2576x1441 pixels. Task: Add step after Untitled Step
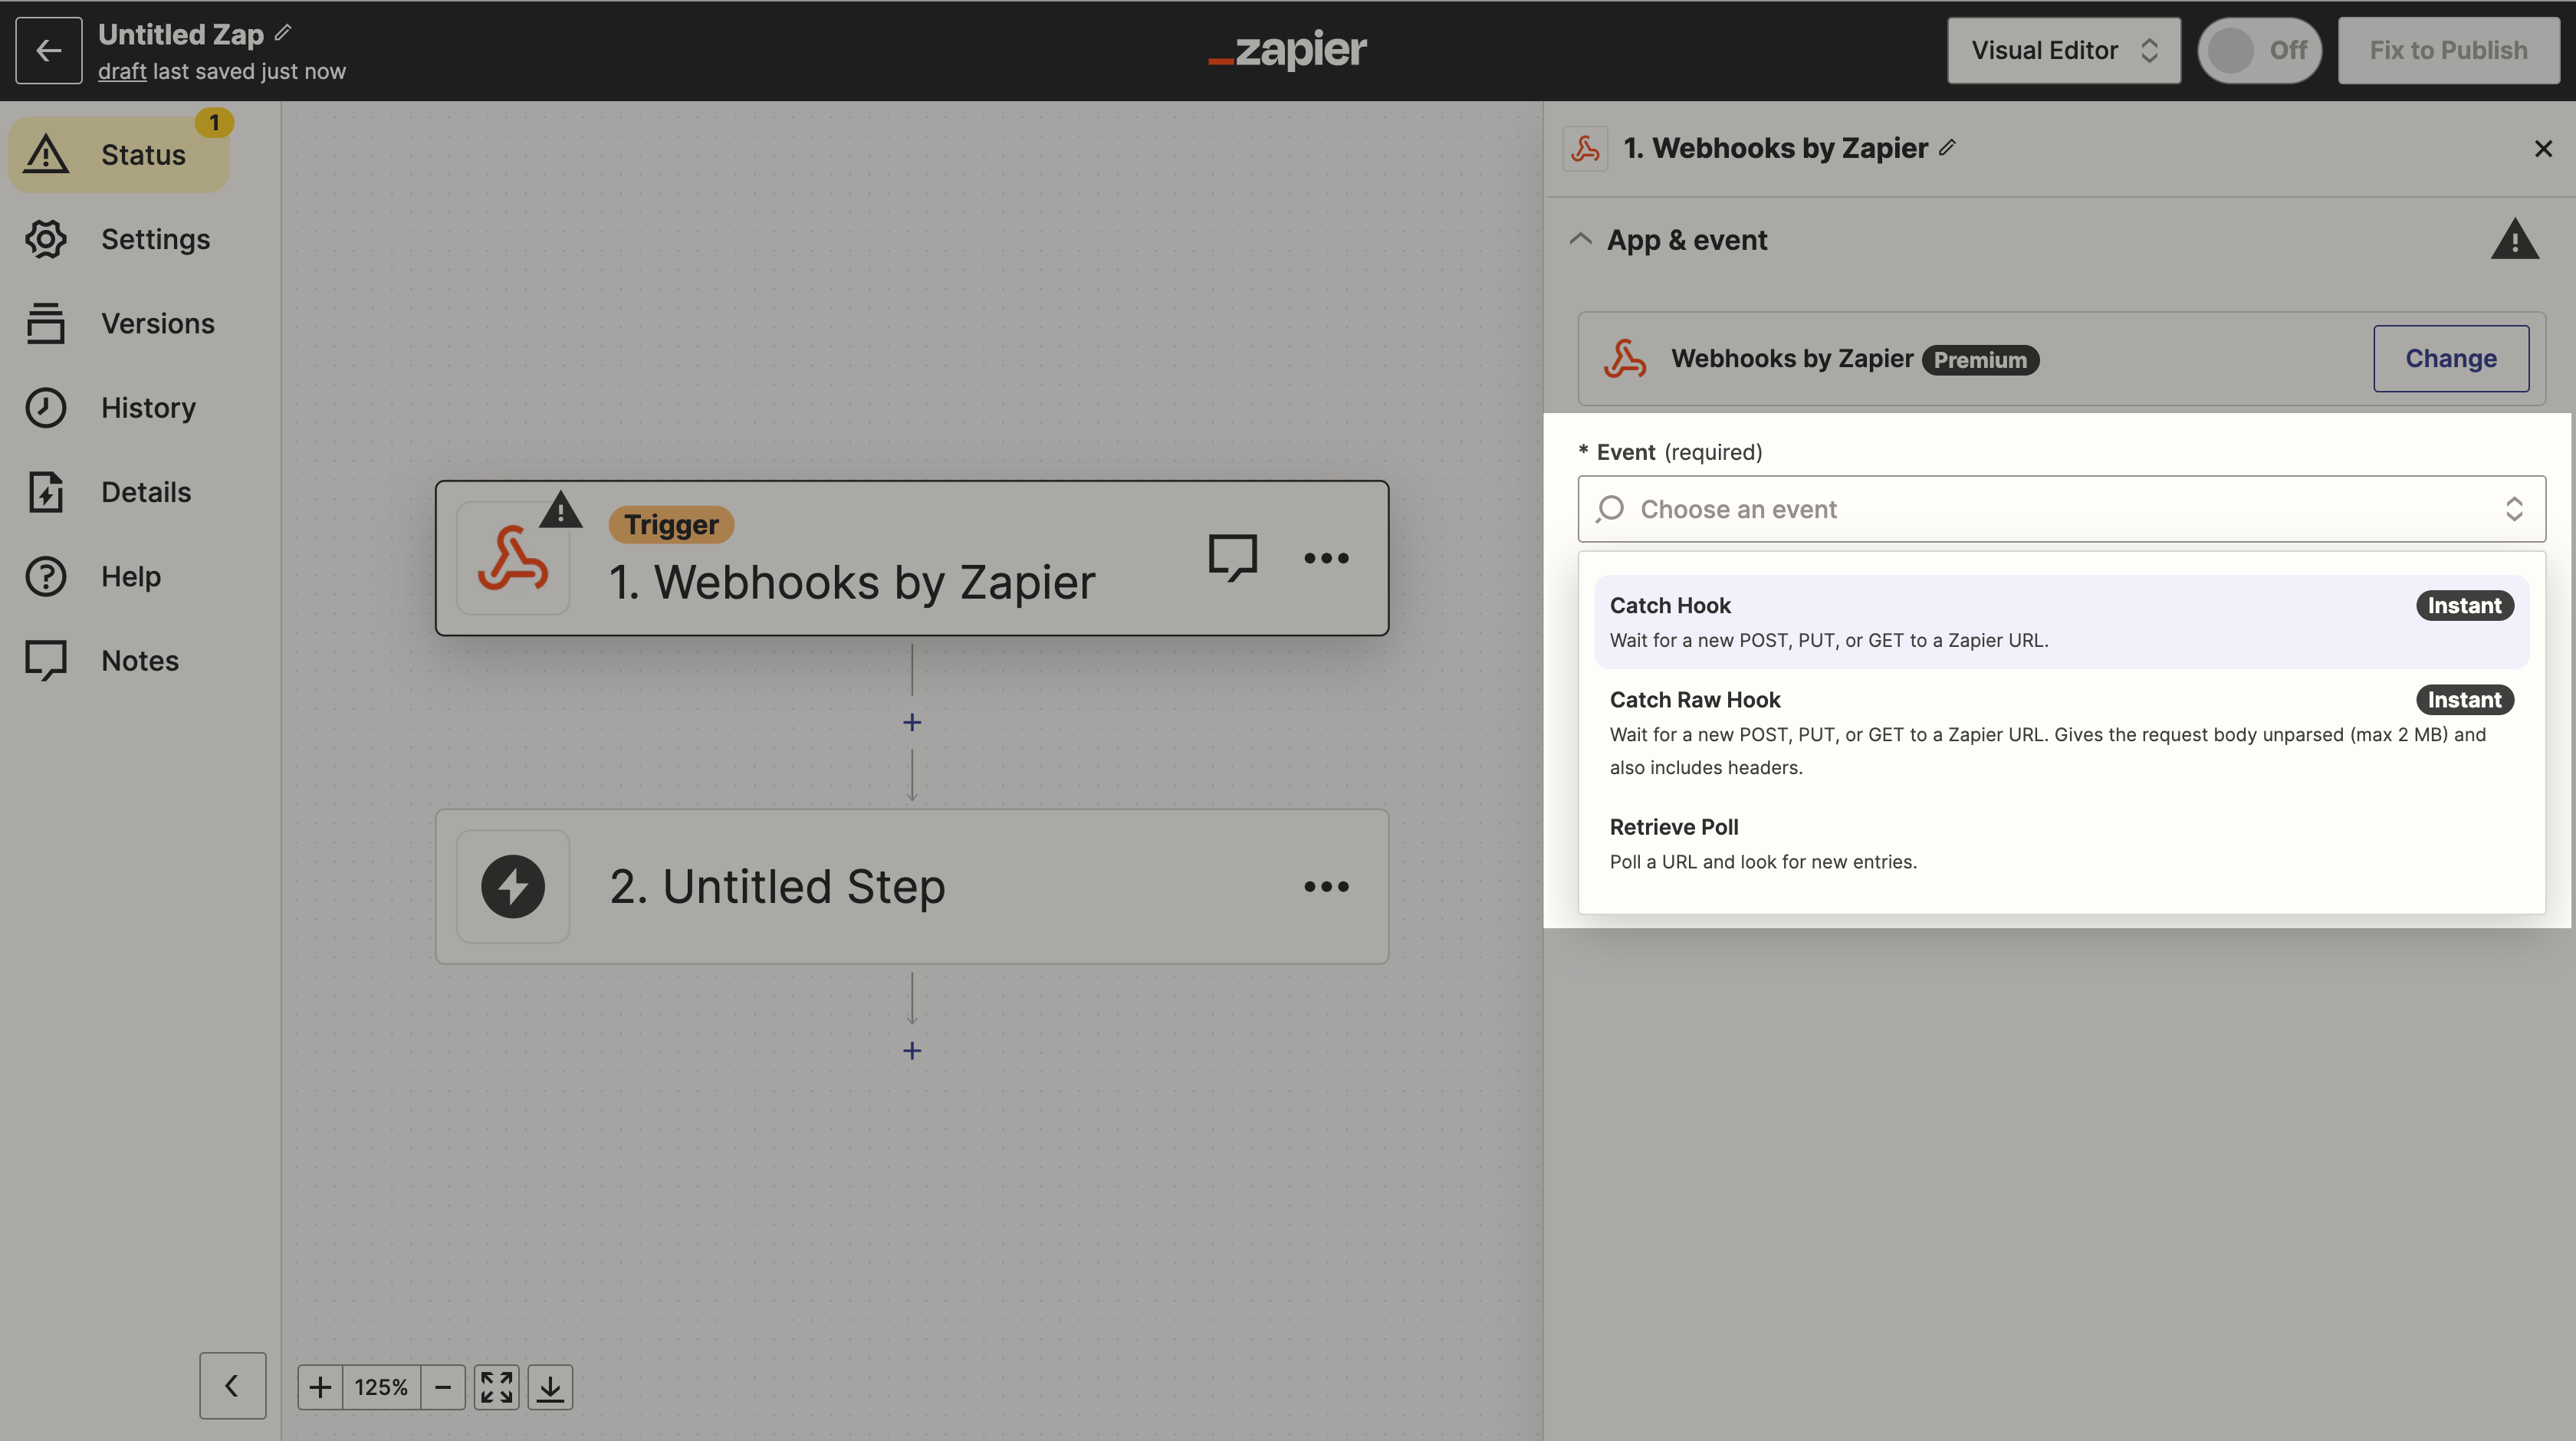[x=911, y=1050]
